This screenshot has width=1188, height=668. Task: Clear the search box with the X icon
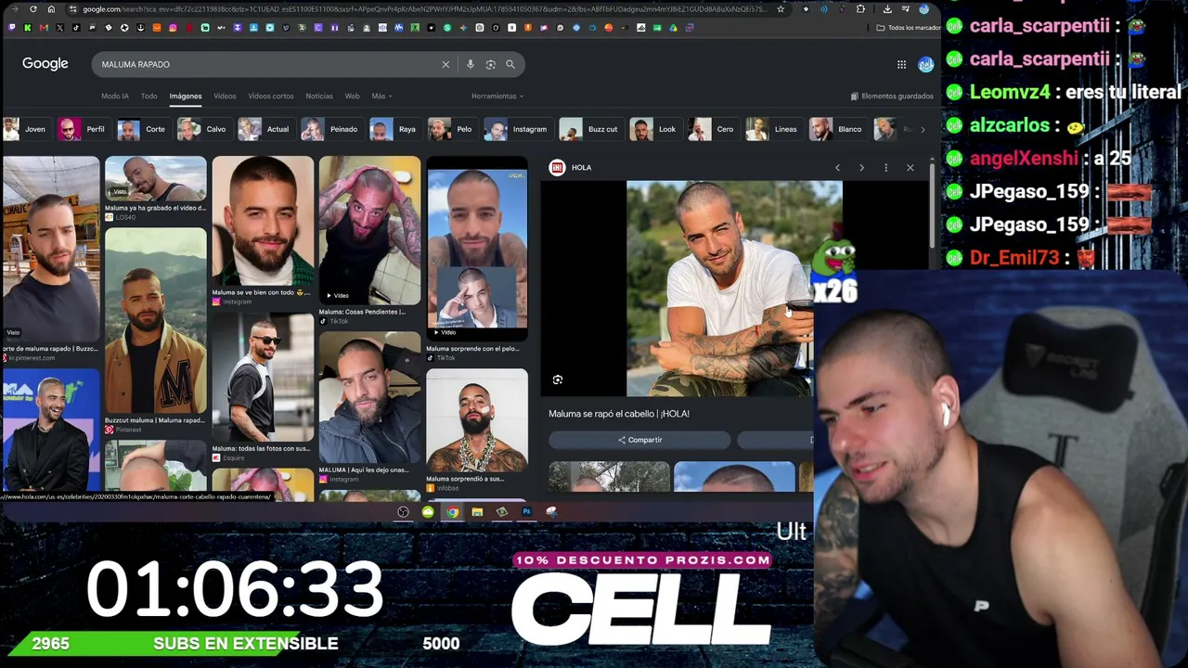445,64
